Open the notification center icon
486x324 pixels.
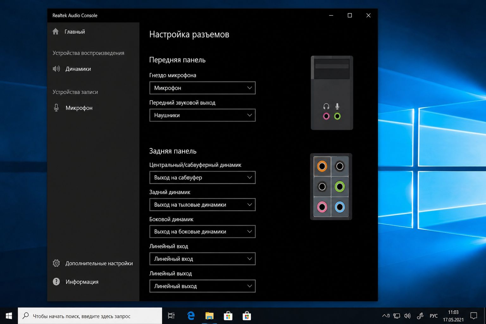point(474,316)
